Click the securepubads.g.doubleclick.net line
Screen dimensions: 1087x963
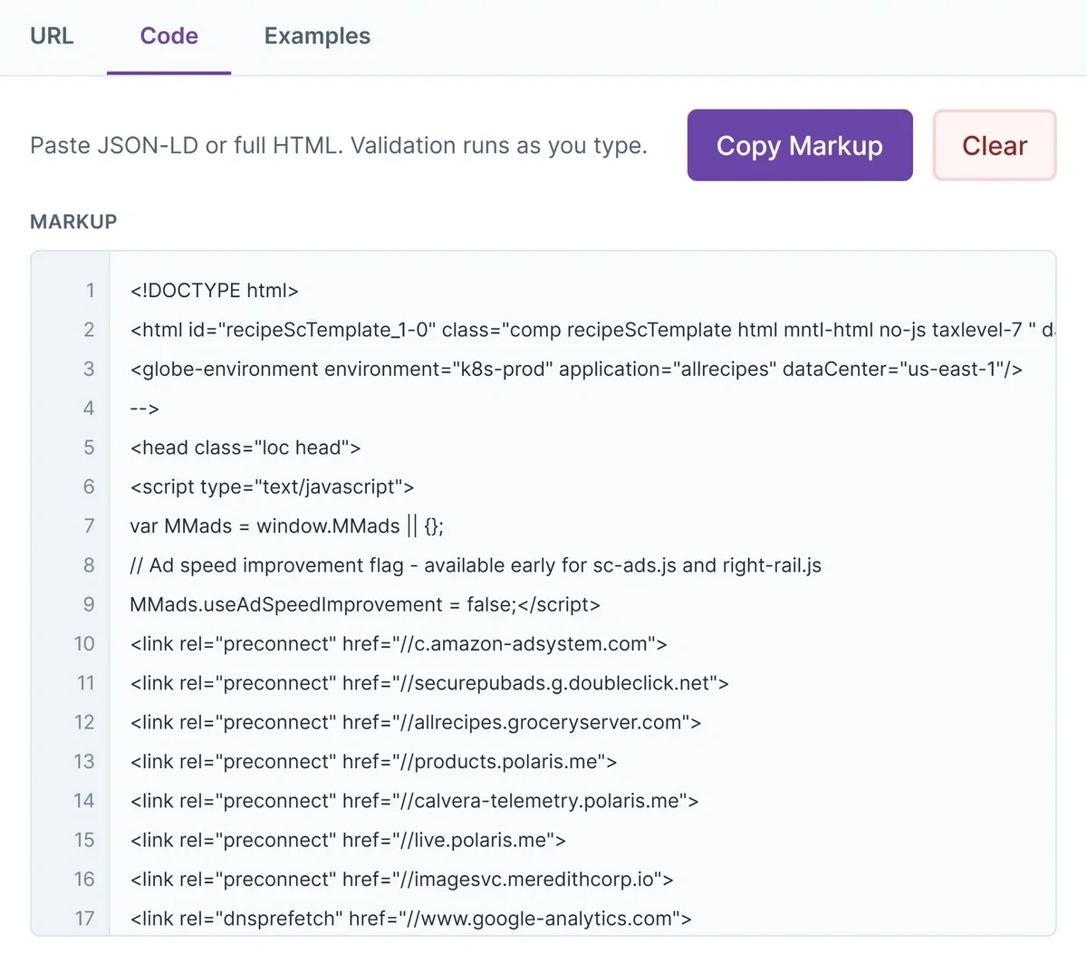pos(429,683)
